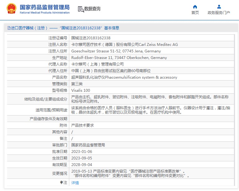The image size is (239, 191).
Task: Select the Visalis 100 model value
Action: tap(80, 91)
